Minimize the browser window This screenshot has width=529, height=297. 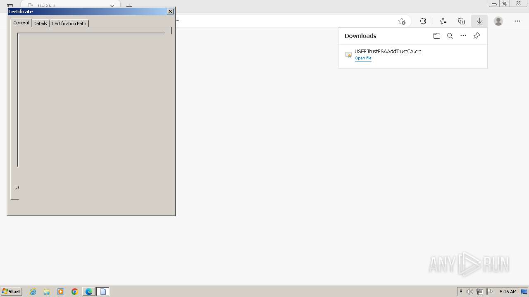coord(494,4)
